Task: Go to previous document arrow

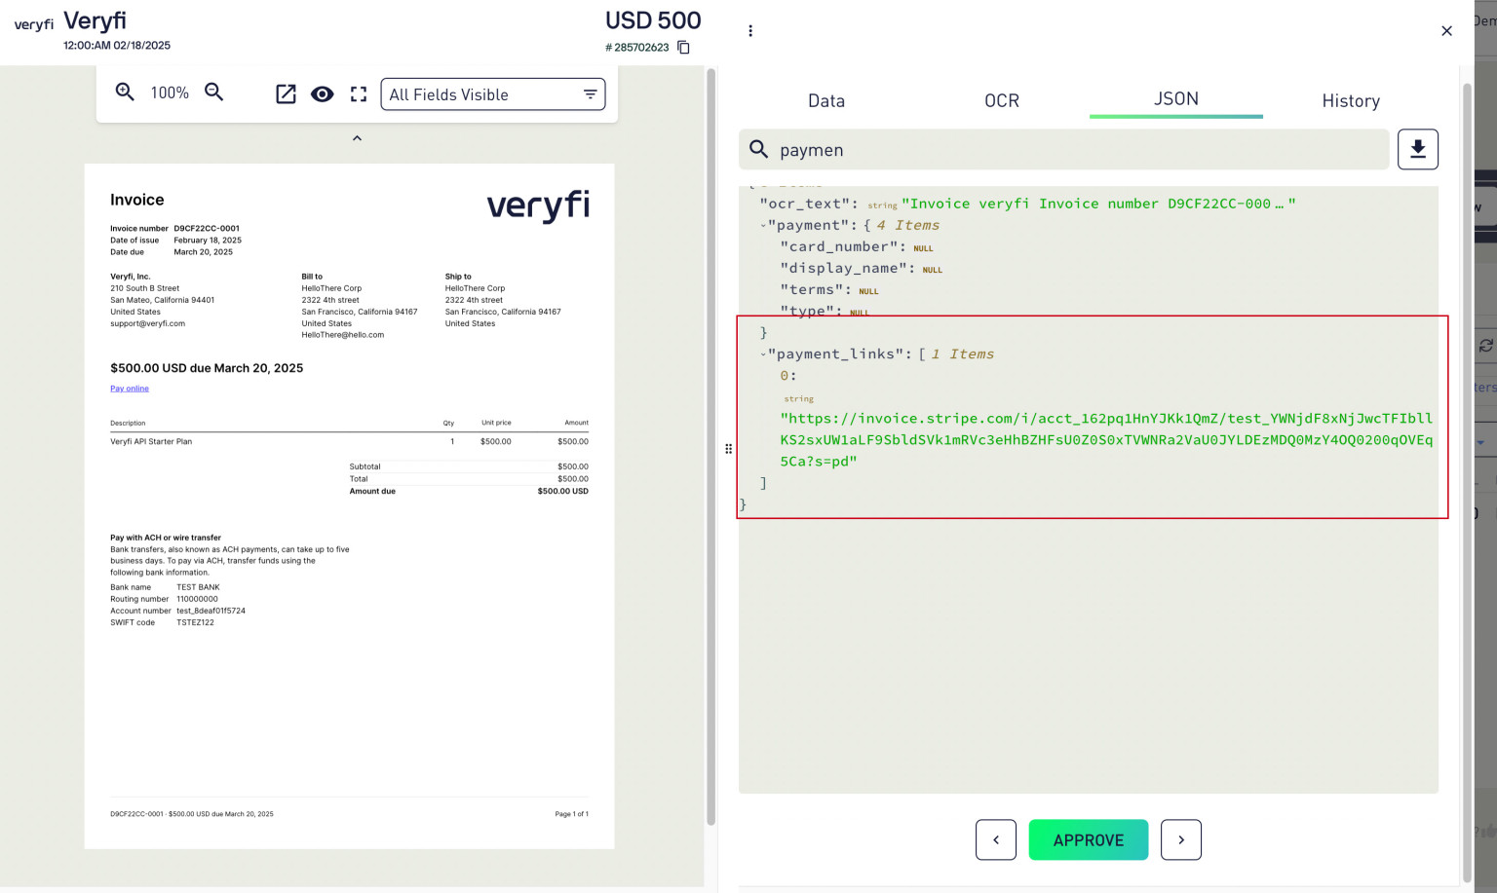Action: click(x=995, y=839)
